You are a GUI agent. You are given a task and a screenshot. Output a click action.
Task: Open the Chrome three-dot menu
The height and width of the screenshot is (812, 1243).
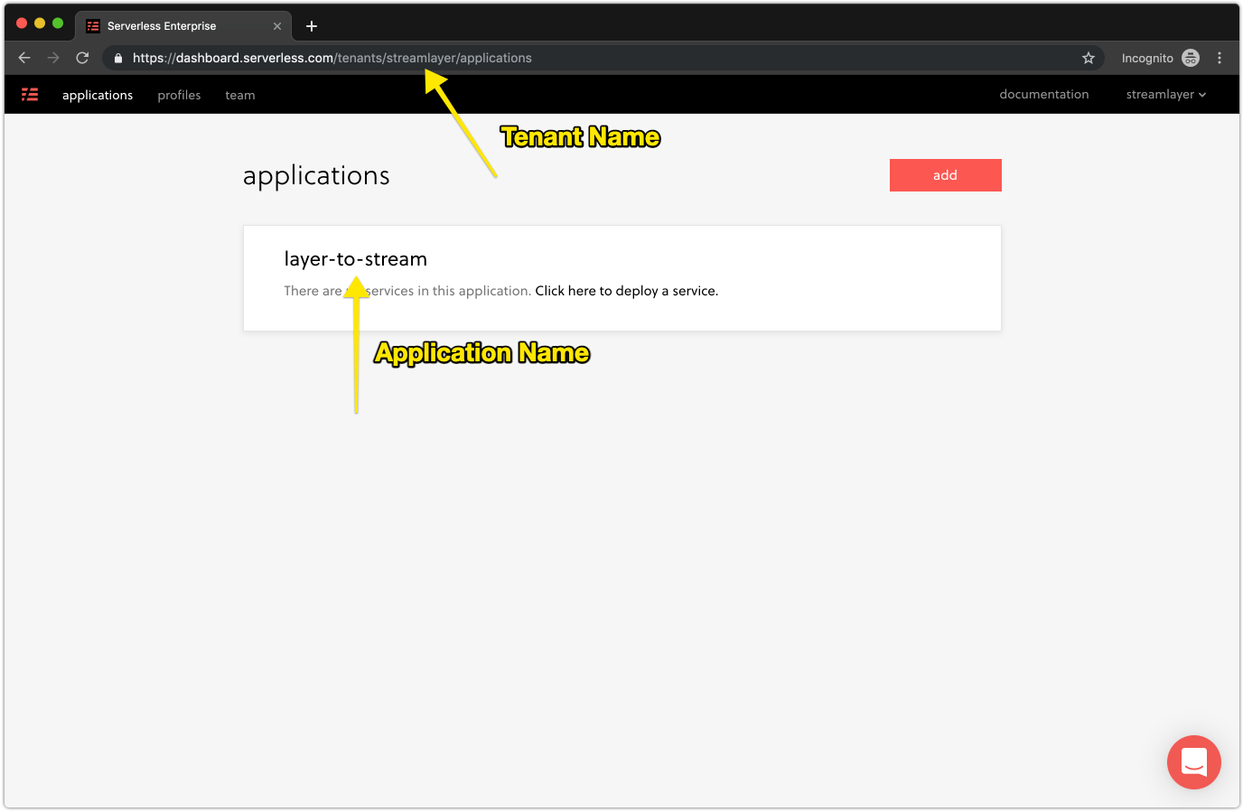pos(1220,58)
